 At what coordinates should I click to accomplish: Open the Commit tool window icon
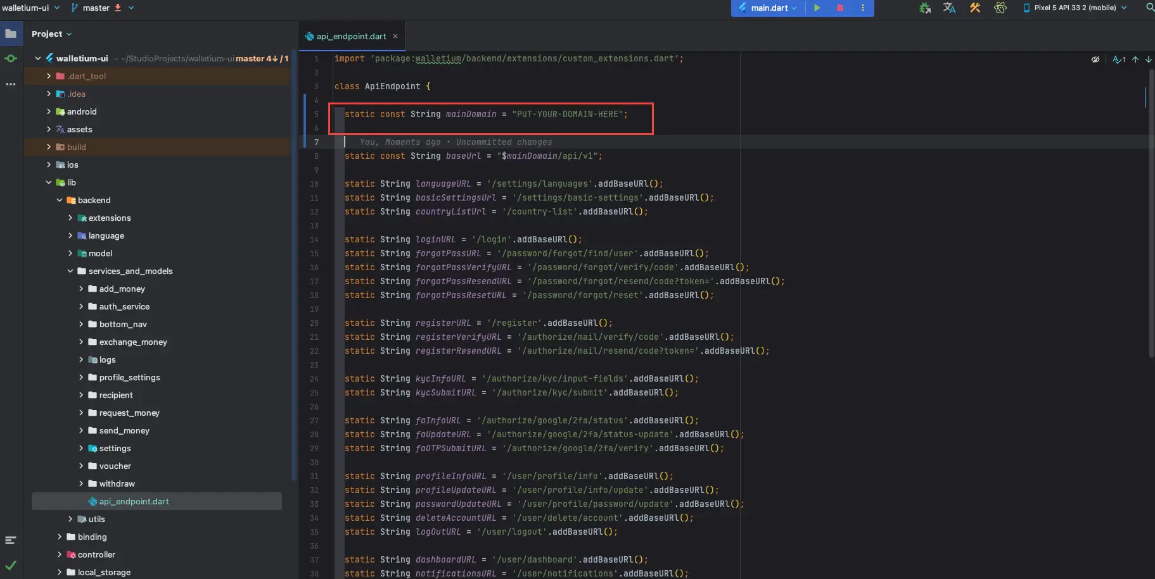(11, 58)
